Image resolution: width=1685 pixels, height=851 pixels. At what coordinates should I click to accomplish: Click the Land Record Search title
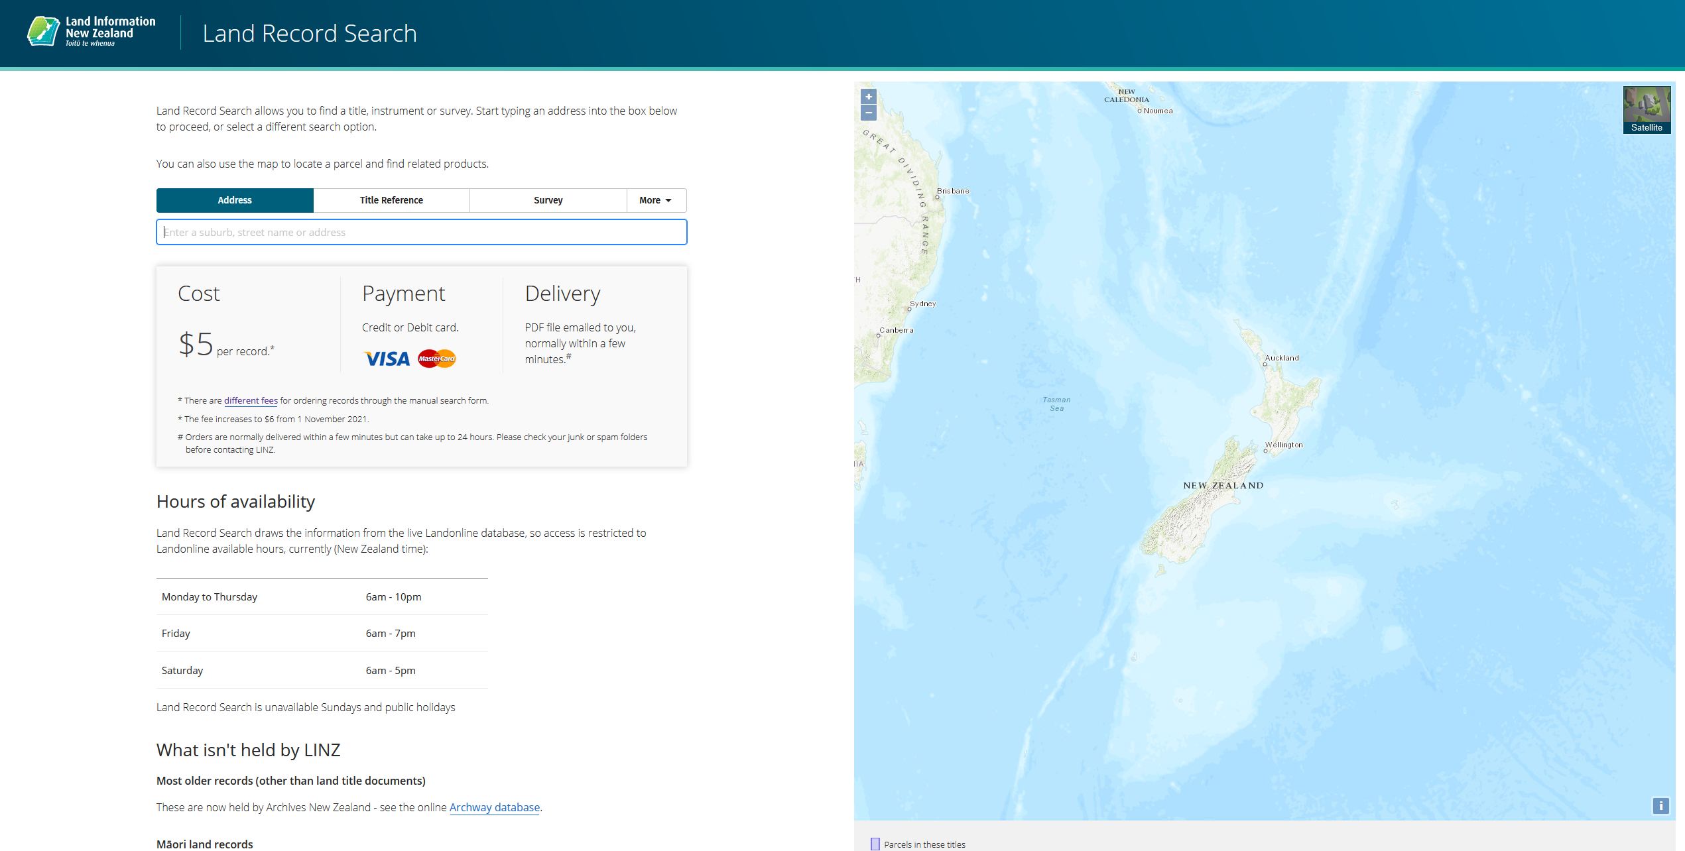coord(310,33)
